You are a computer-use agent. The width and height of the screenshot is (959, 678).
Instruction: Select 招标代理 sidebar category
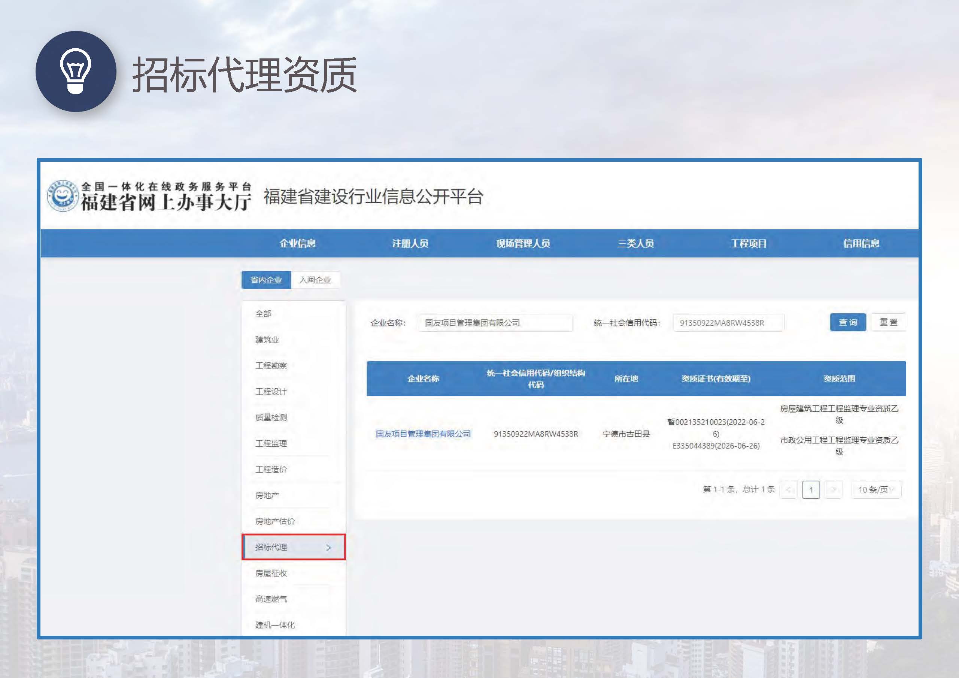[x=294, y=547]
